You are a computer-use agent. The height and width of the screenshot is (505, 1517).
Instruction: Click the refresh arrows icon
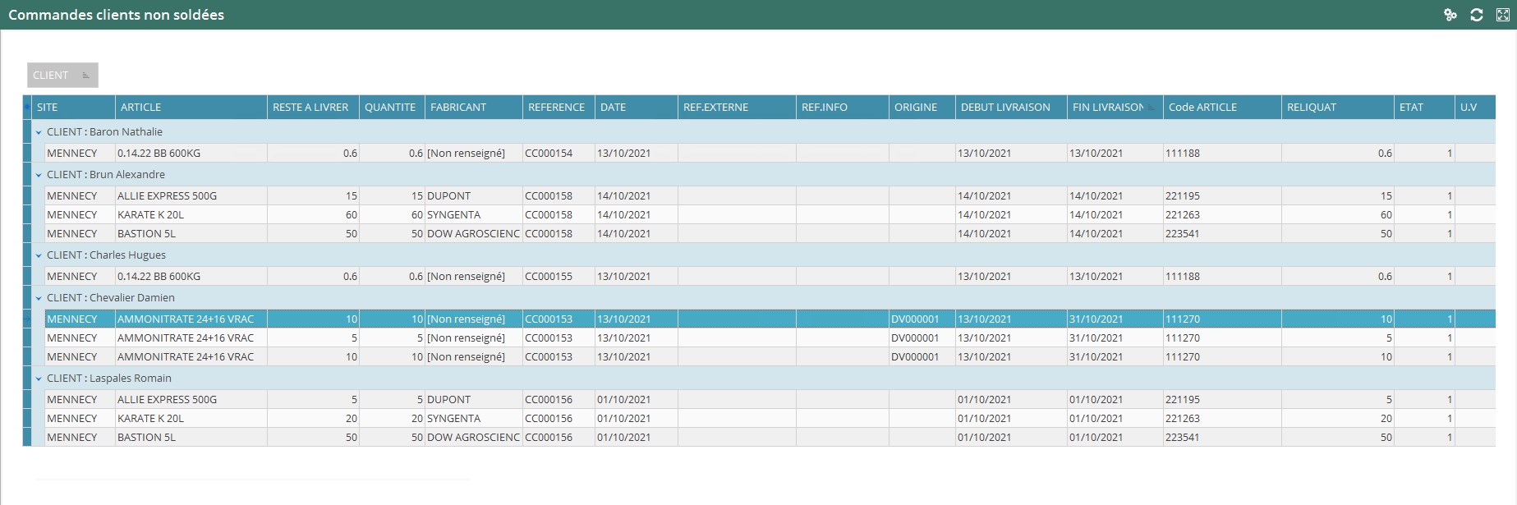pyautogui.click(x=1476, y=15)
